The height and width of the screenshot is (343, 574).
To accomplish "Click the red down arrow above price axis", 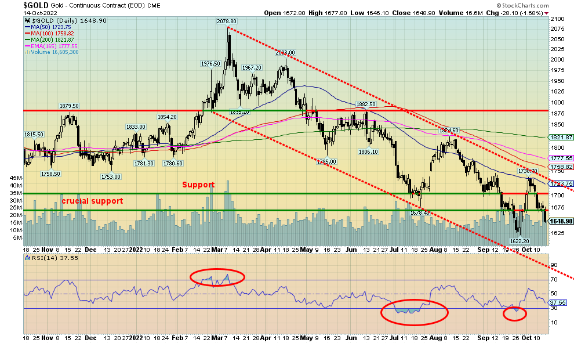I will [547, 13].
